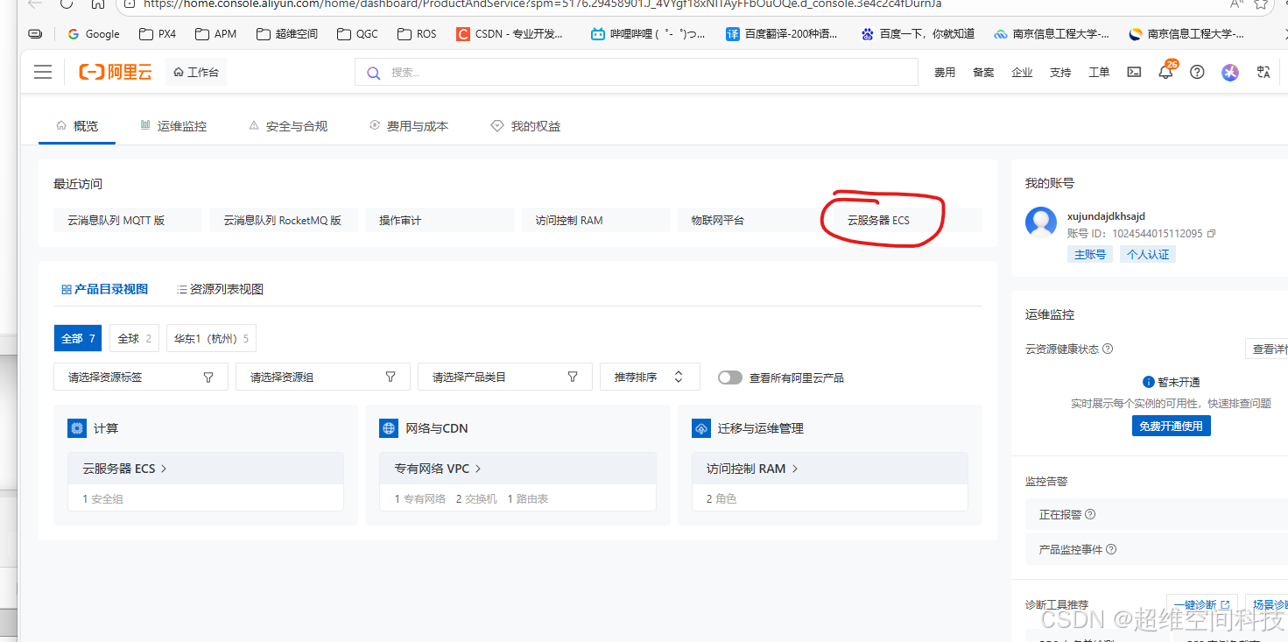
Task: Open the 请选择资源组 dropdown
Action: click(322, 376)
